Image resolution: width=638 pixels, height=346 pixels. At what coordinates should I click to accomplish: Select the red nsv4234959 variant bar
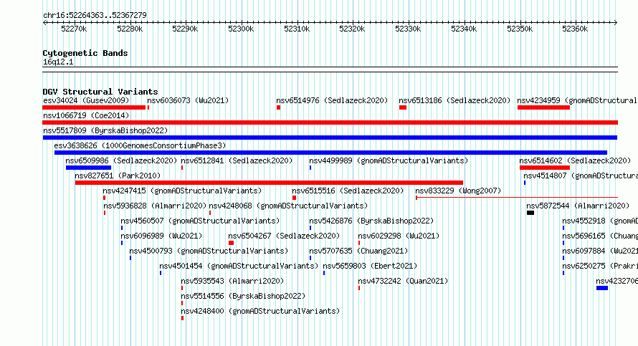coord(543,107)
